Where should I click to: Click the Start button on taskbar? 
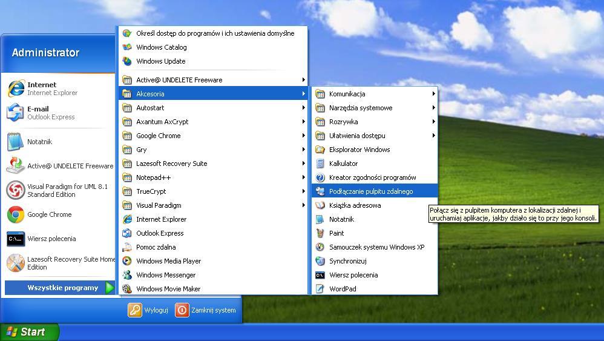(x=29, y=332)
